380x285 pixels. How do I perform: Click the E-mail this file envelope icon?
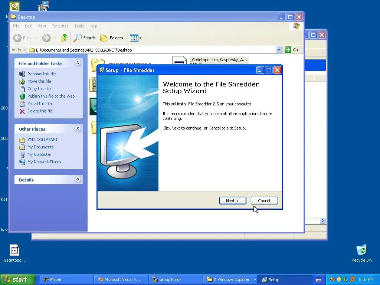tap(22, 104)
